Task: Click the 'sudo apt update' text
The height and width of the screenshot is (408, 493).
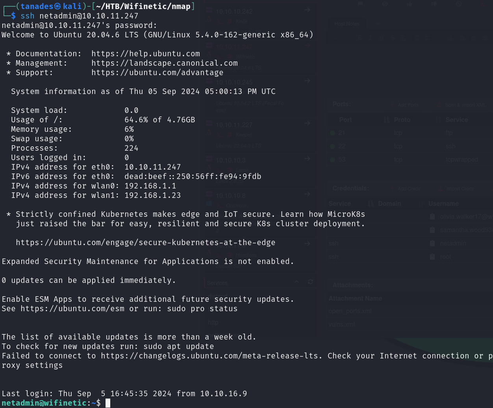Action: click(x=179, y=347)
